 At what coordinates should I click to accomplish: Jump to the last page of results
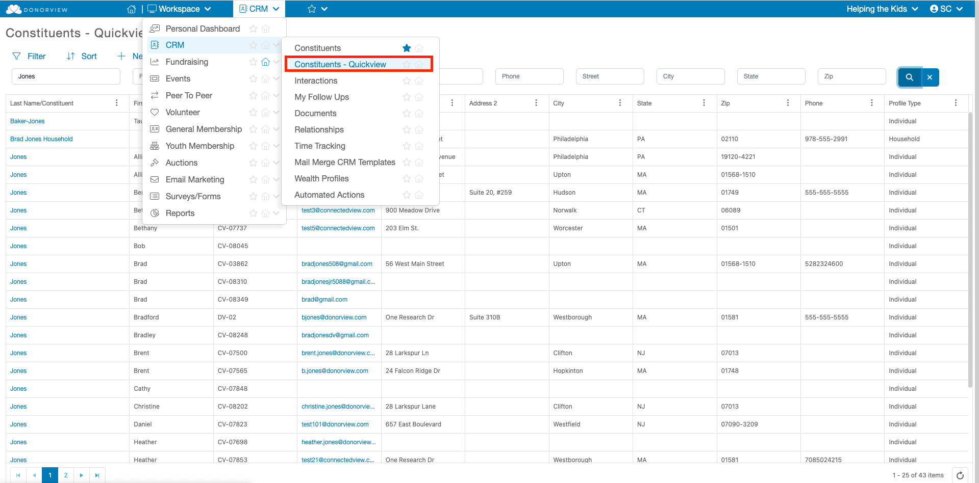click(97, 475)
